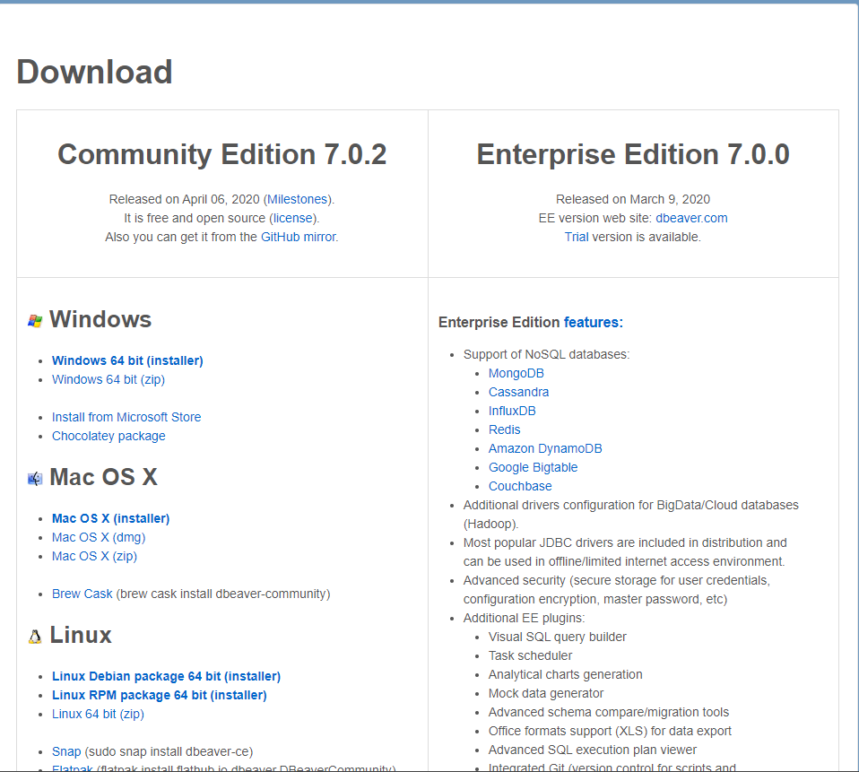Click 'Advanced SQL execution plan viewer' item
This screenshot has height=772, width=859.
click(x=592, y=750)
